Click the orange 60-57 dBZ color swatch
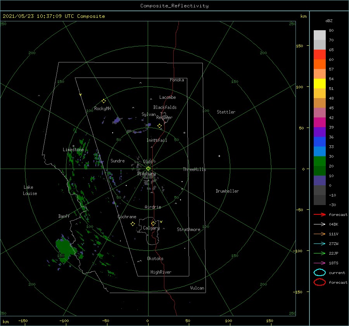The image size is (349, 326). pyautogui.click(x=320, y=64)
